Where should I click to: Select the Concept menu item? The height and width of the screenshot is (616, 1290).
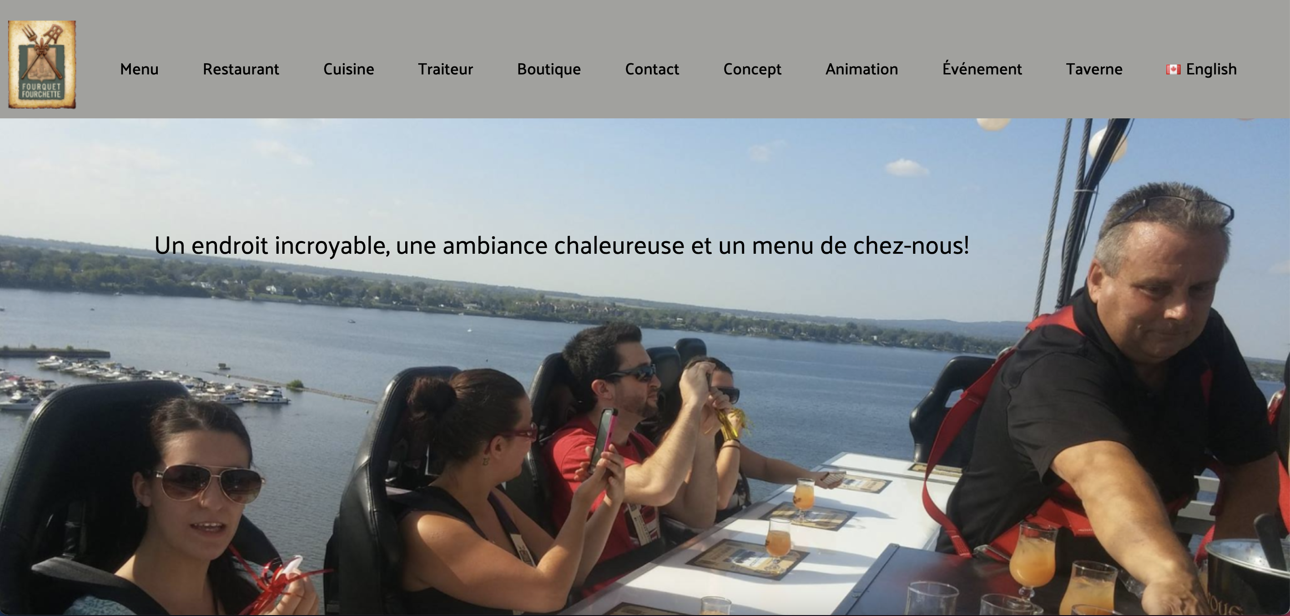click(752, 69)
